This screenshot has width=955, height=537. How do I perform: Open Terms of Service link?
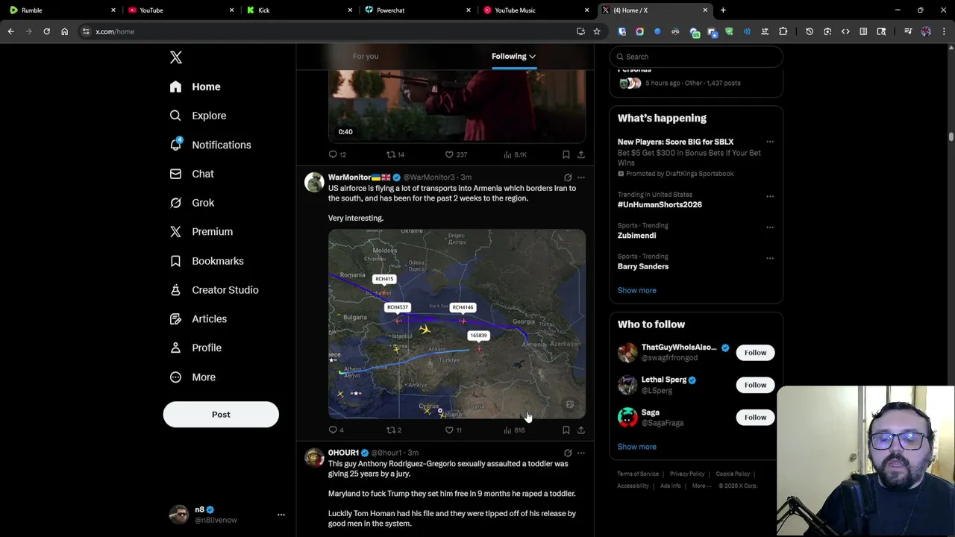[x=638, y=474]
